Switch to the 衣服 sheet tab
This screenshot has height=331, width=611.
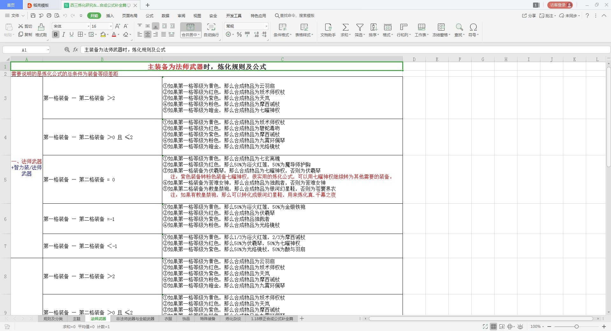(168, 319)
